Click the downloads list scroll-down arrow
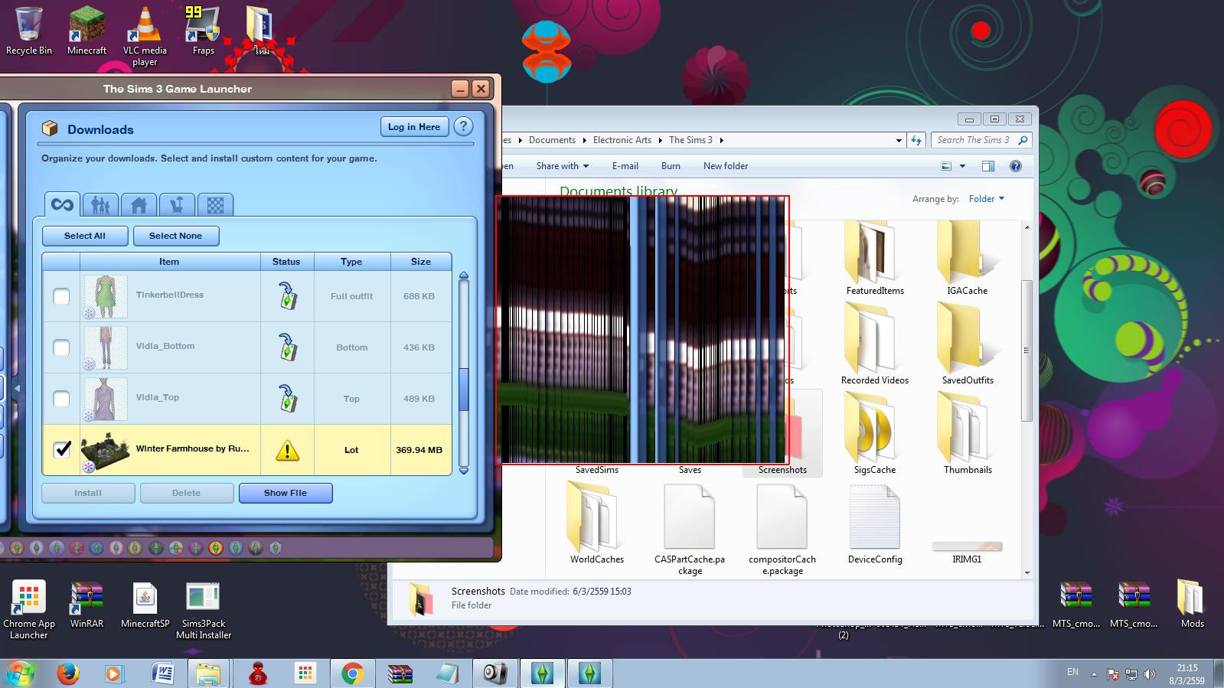1224x688 pixels. point(463,471)
